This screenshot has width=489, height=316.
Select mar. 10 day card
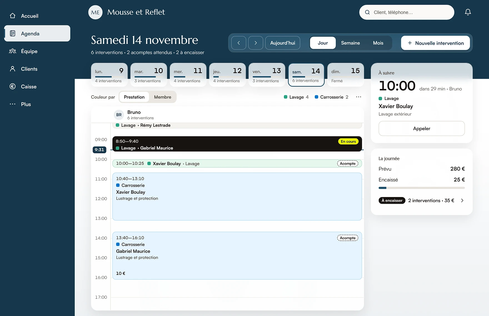pos(149,75)
